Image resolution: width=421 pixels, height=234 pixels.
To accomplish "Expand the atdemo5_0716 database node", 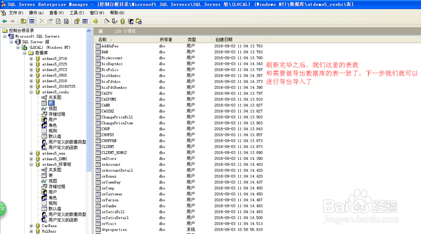I will tap(31, 58).
